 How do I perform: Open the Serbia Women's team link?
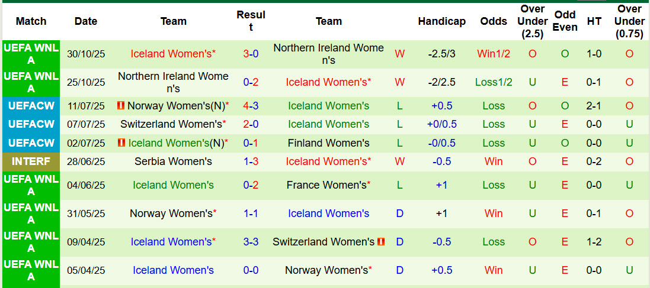pyautogui.click(x=173, y=161)
